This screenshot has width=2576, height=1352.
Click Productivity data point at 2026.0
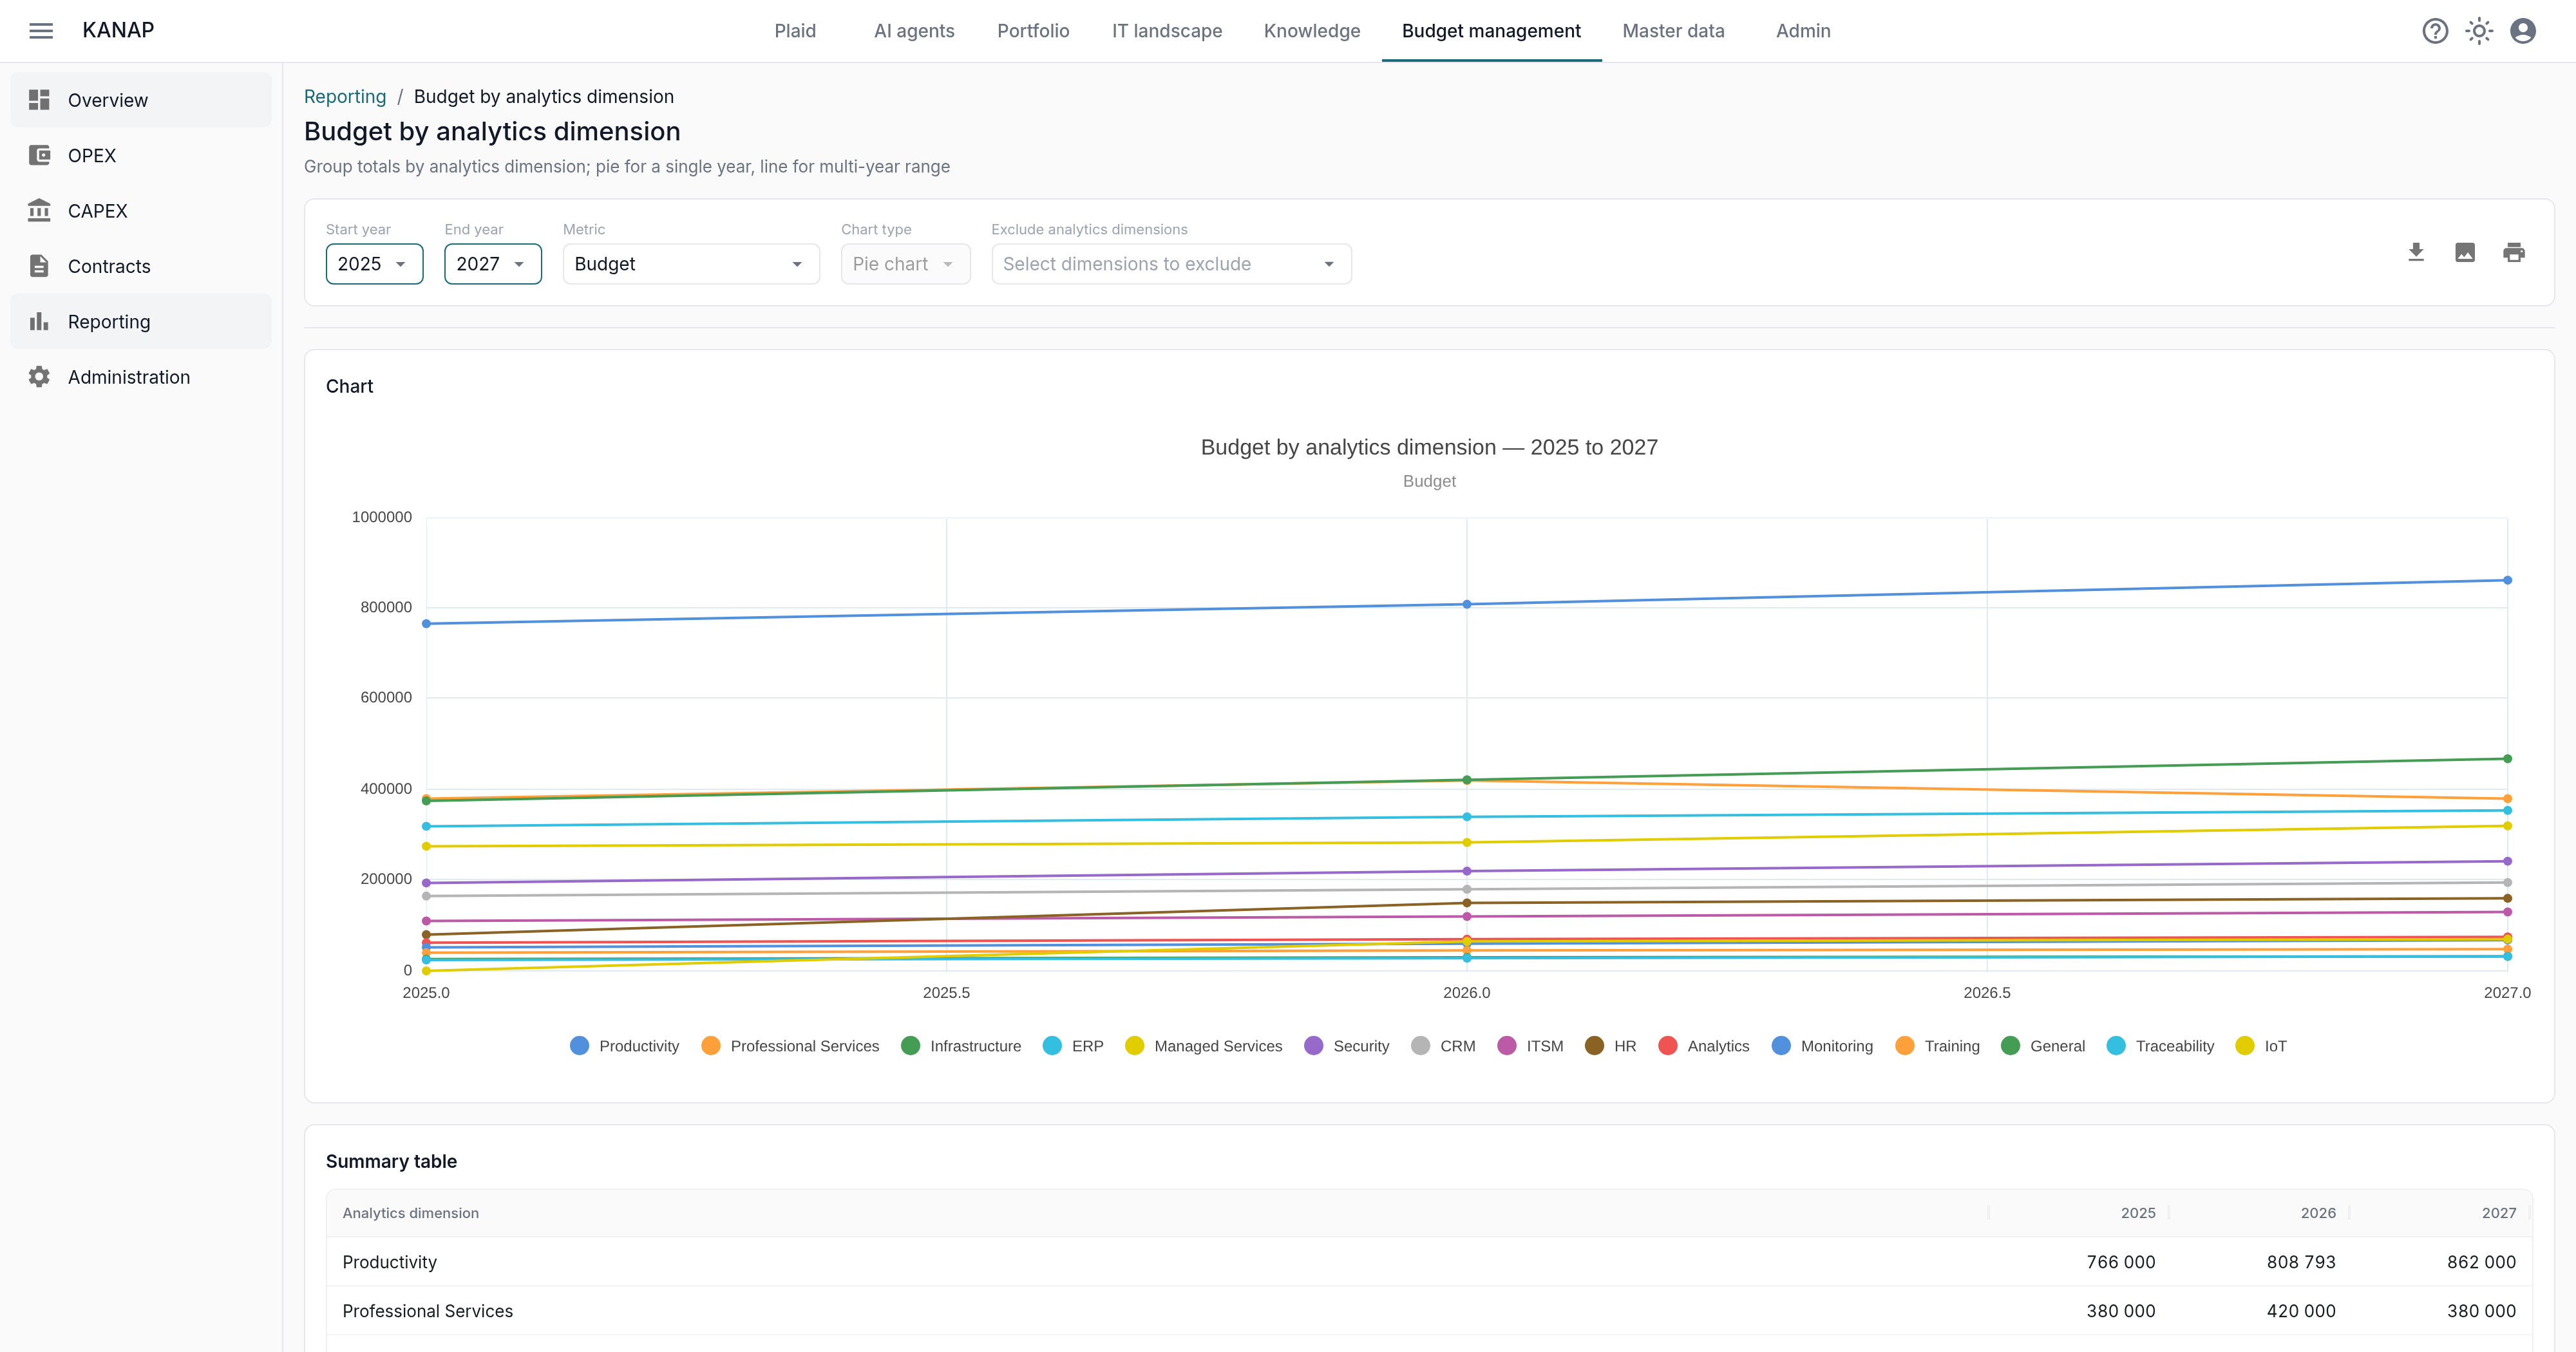[1467, 604]
